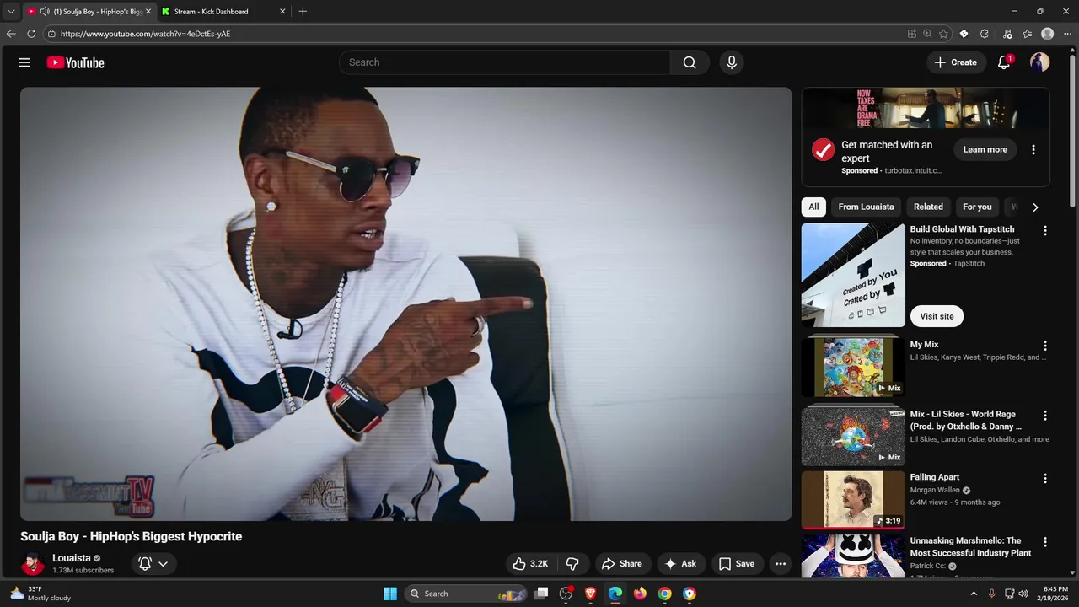Viewport: 1079px width, 607px height.
Task: Open the Tapstitch ad thumbnail
Action: click(853, 275)
